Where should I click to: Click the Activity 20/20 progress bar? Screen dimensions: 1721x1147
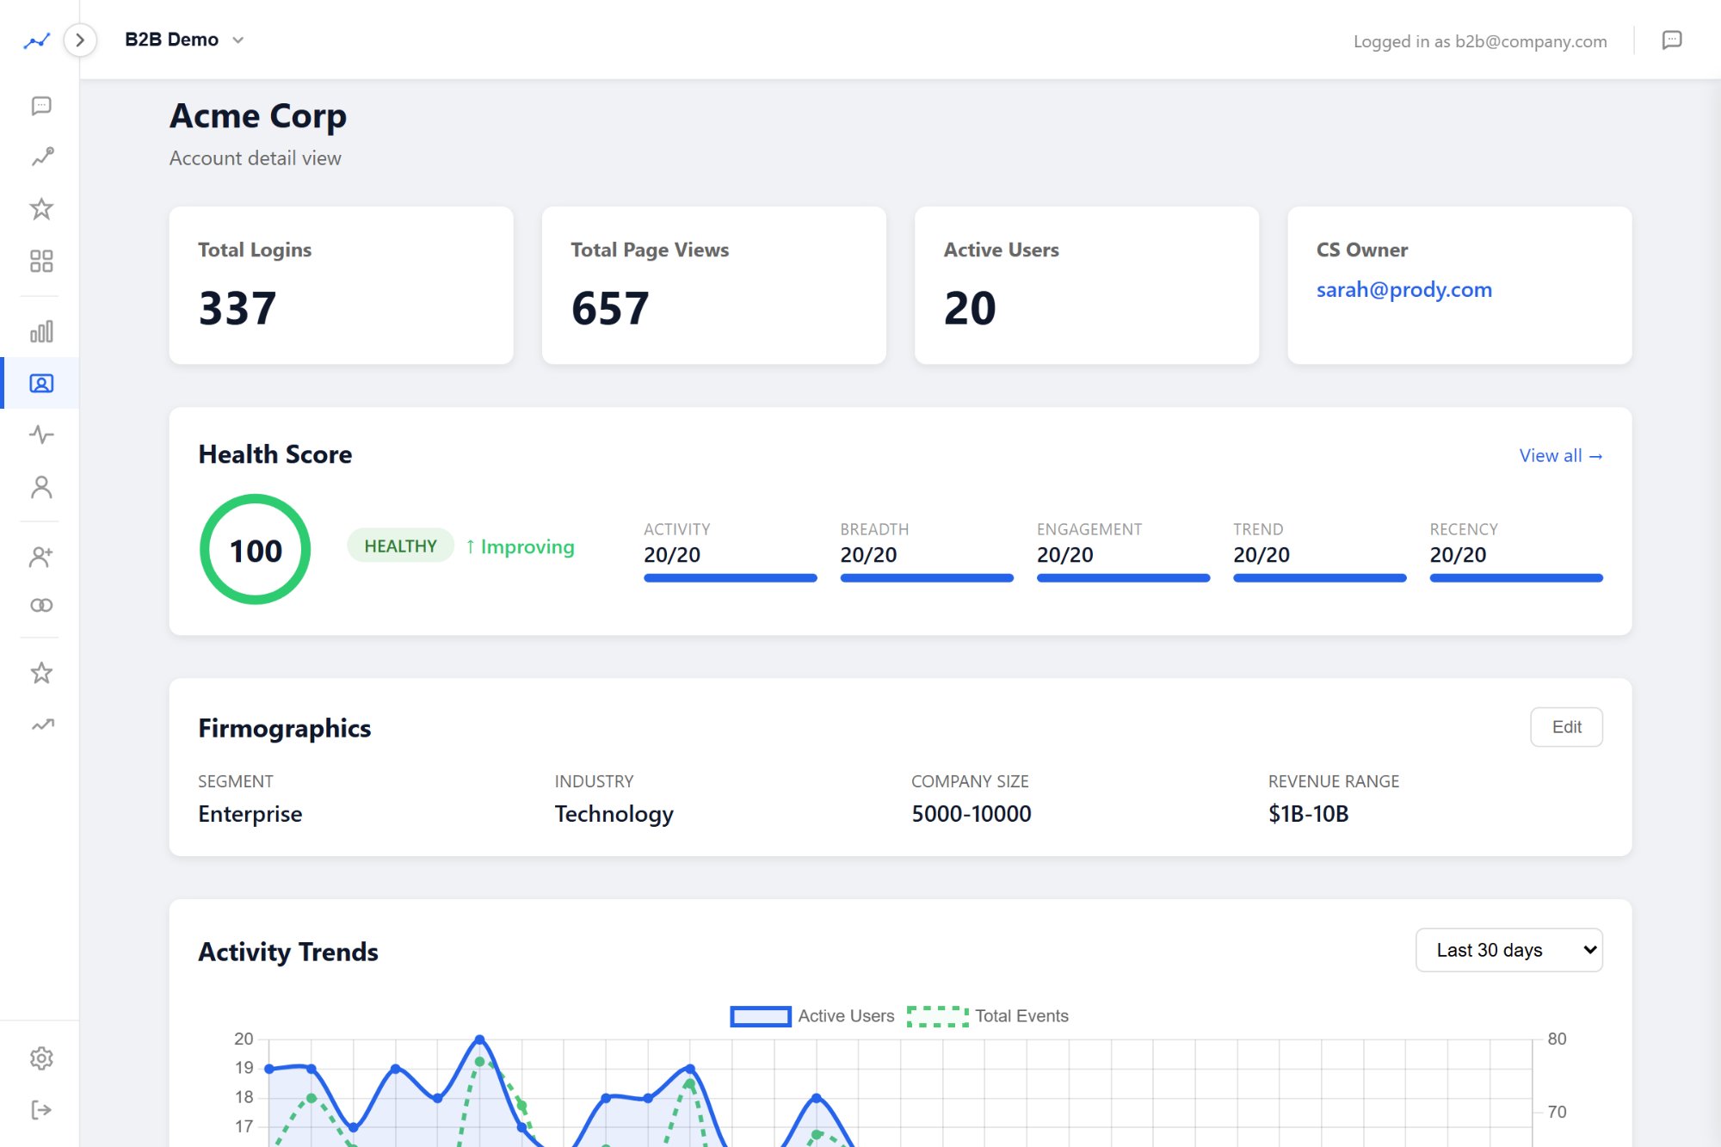(730, 577)
